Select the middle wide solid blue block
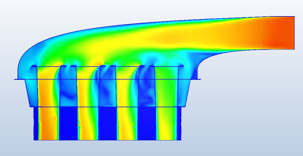The width and height of the screenshot is (303, 156). (108, 123)
